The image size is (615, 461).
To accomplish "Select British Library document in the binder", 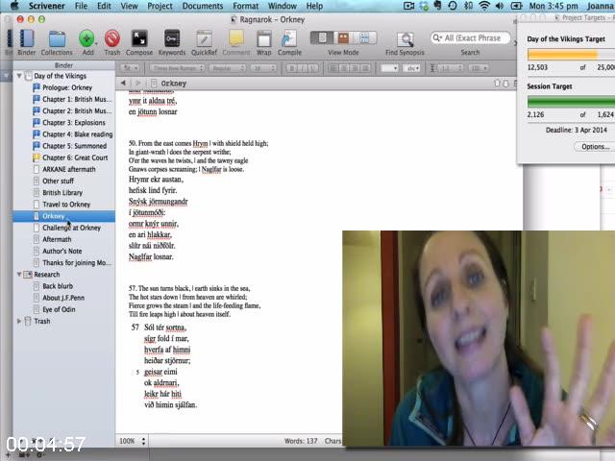I will 64,192.
